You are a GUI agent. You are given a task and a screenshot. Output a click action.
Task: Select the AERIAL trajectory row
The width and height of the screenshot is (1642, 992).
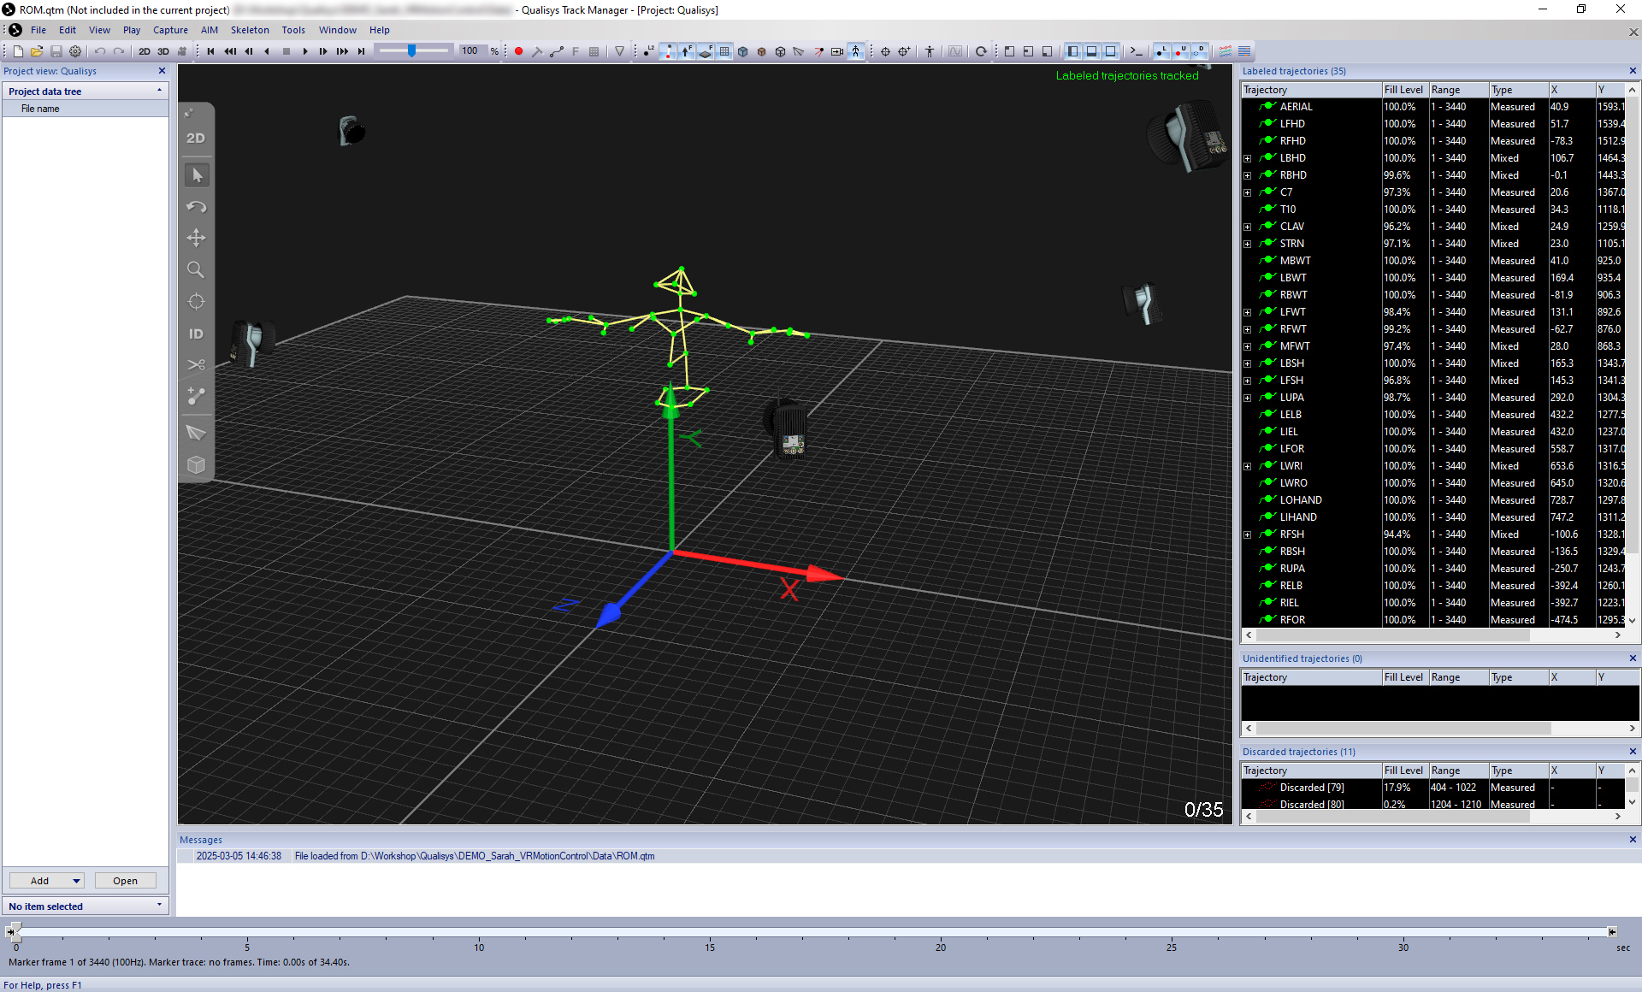click(1296, 107)
